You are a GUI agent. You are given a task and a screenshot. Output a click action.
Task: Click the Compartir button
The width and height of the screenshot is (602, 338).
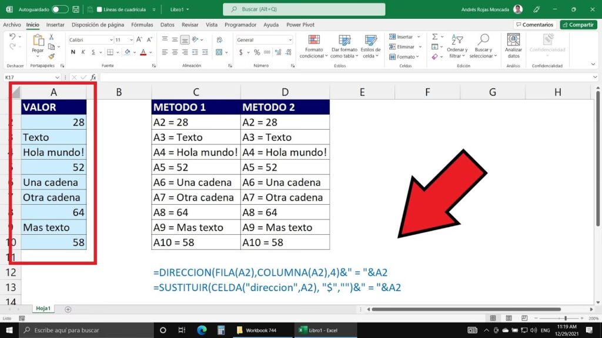click(578, 25)
